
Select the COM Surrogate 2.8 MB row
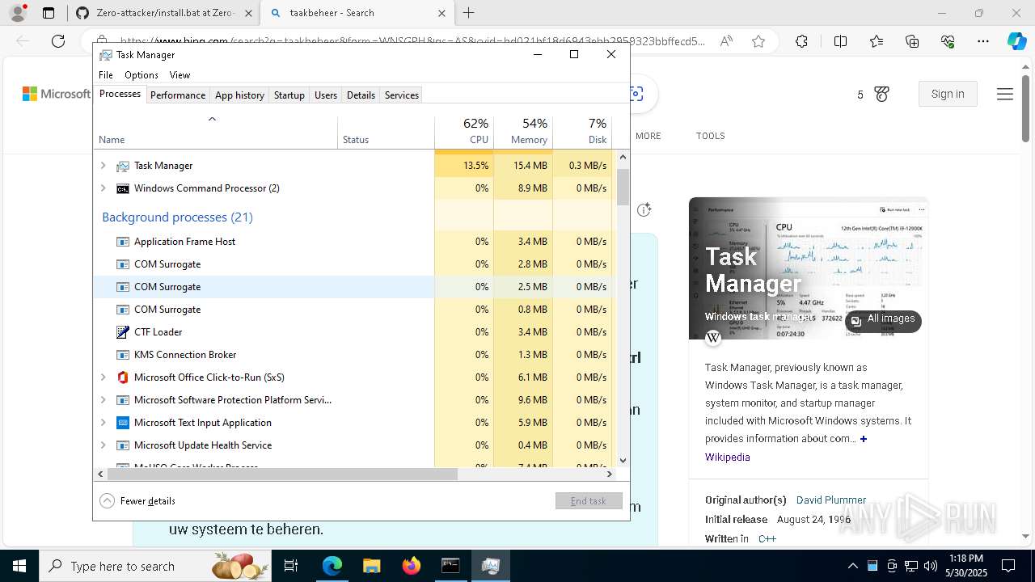click(353, 264)
